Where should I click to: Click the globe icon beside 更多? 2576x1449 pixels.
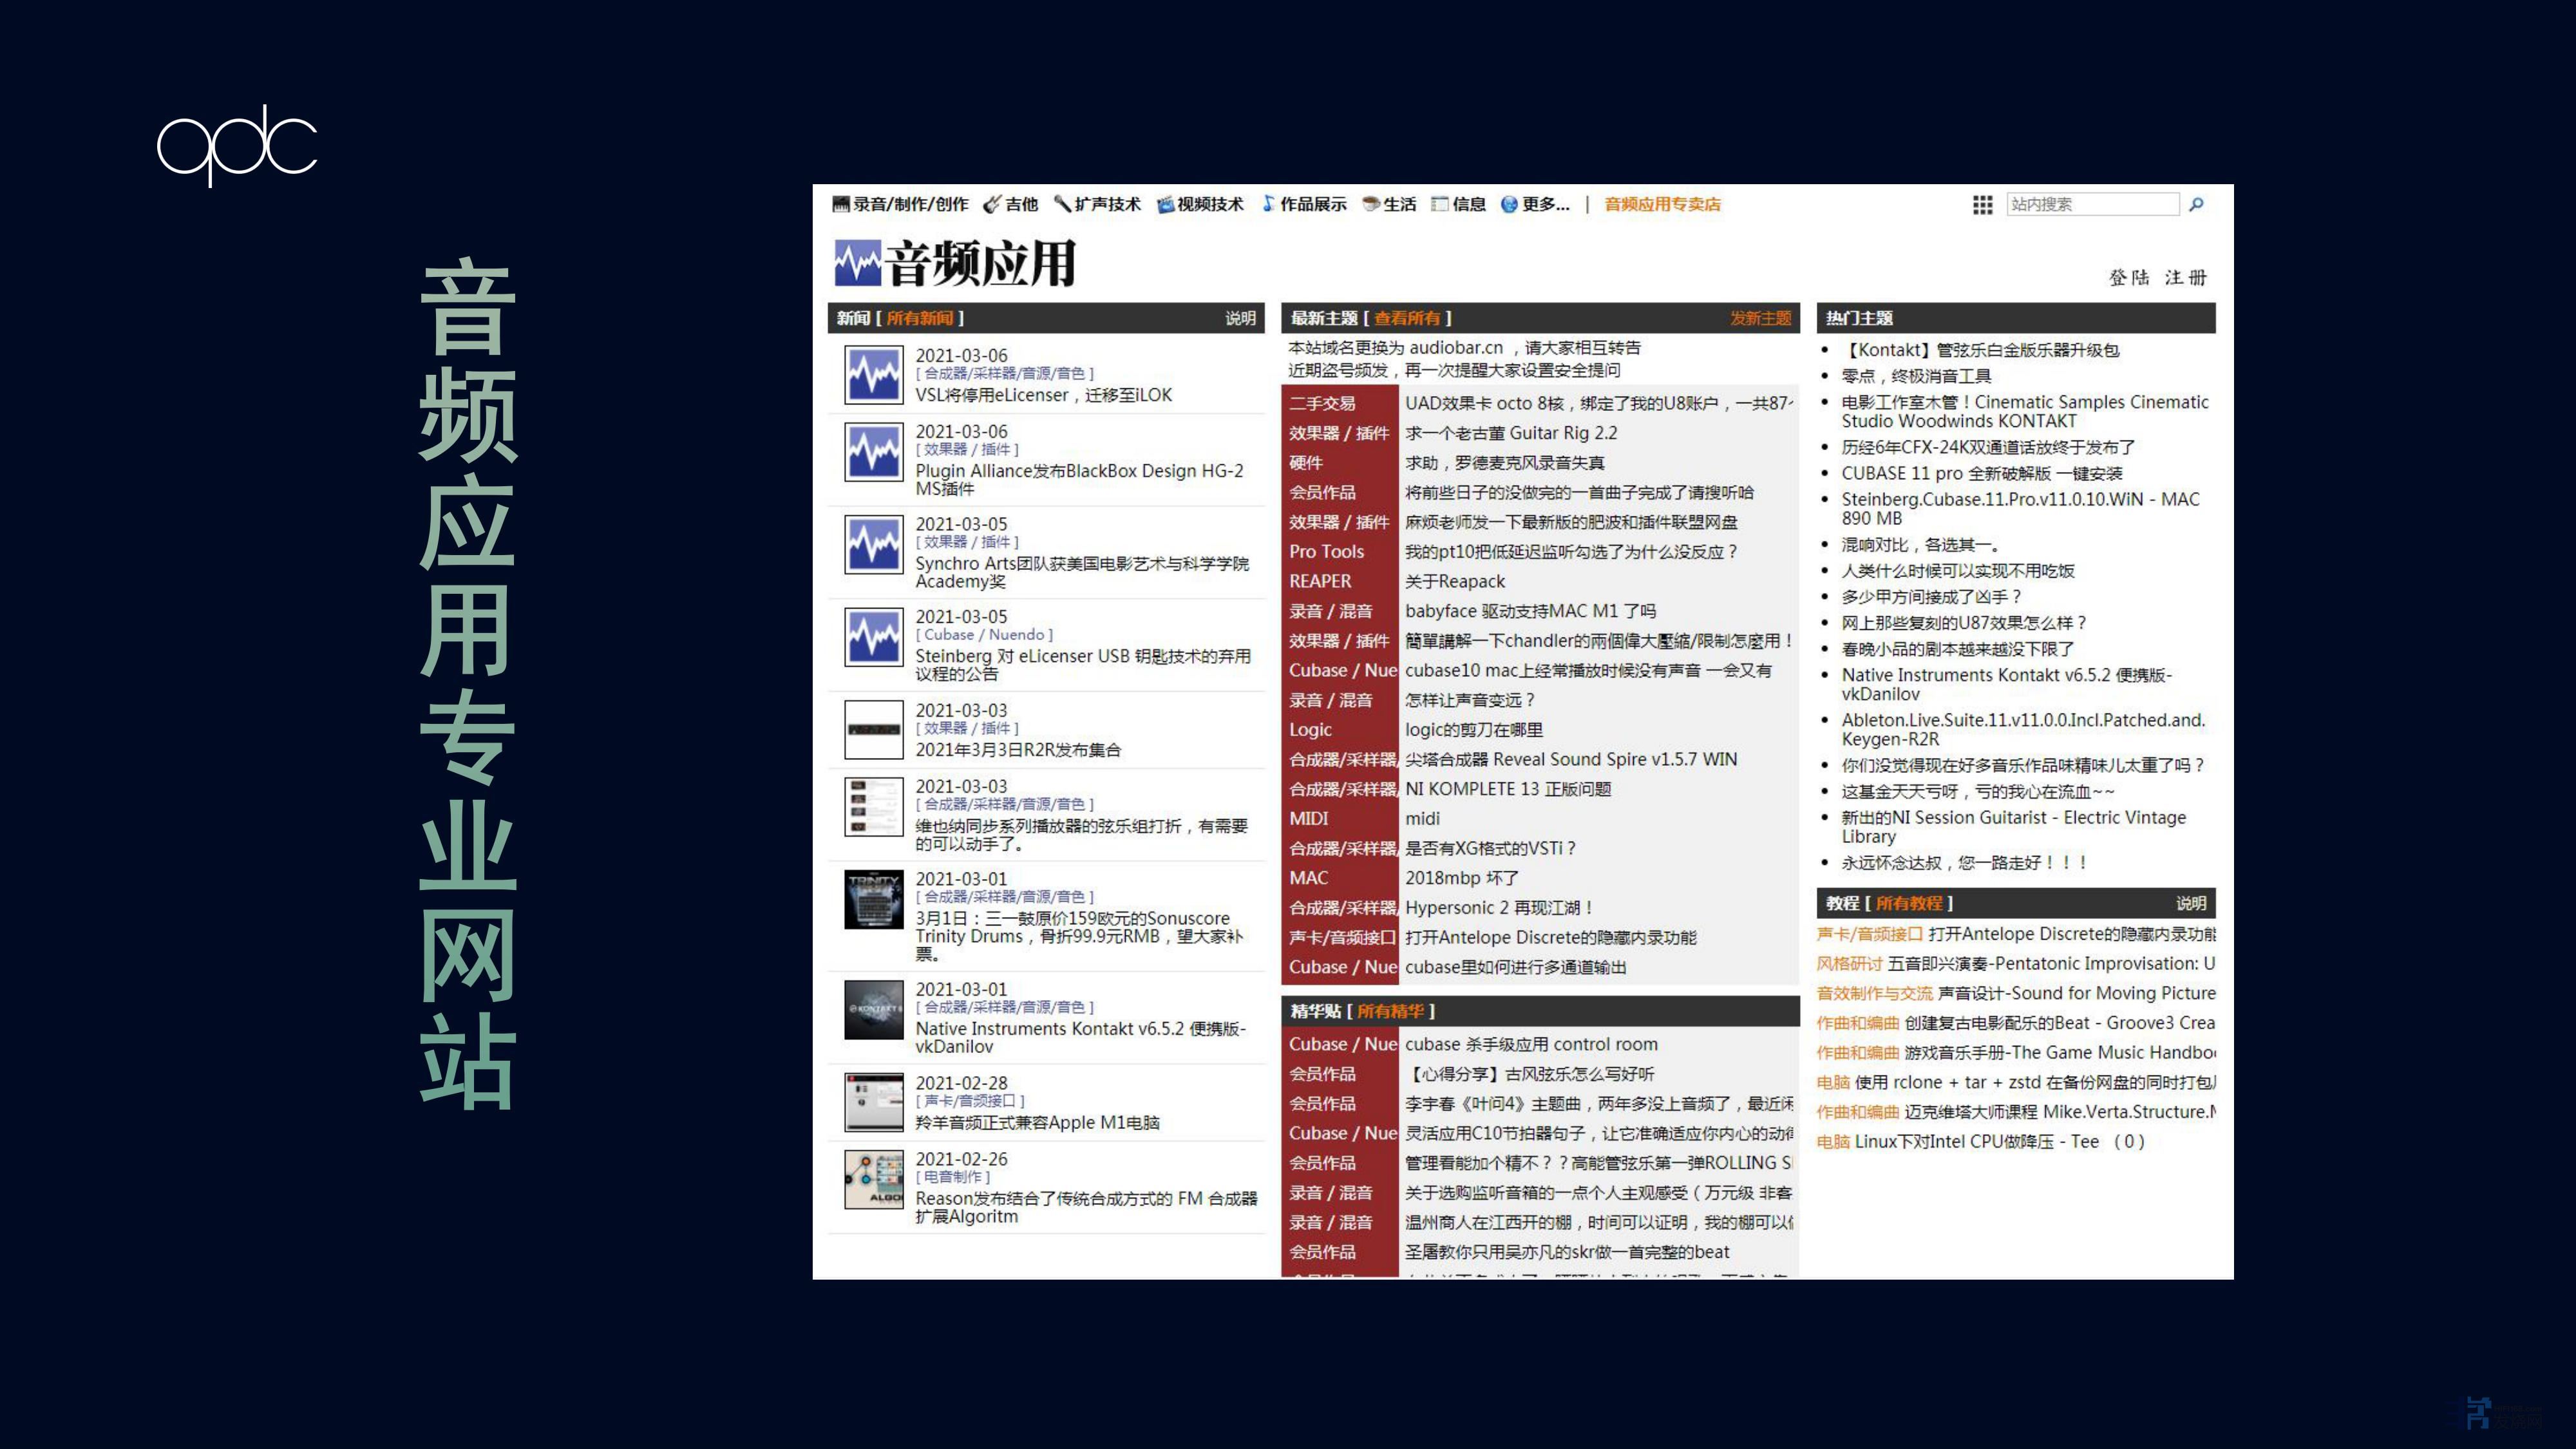point(1509,204)
